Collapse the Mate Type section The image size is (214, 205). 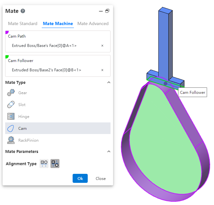click(x=109, y=83)
